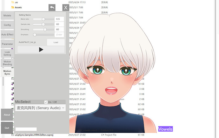
Task: Click Load audio file button
Action: tap(56, 42)
